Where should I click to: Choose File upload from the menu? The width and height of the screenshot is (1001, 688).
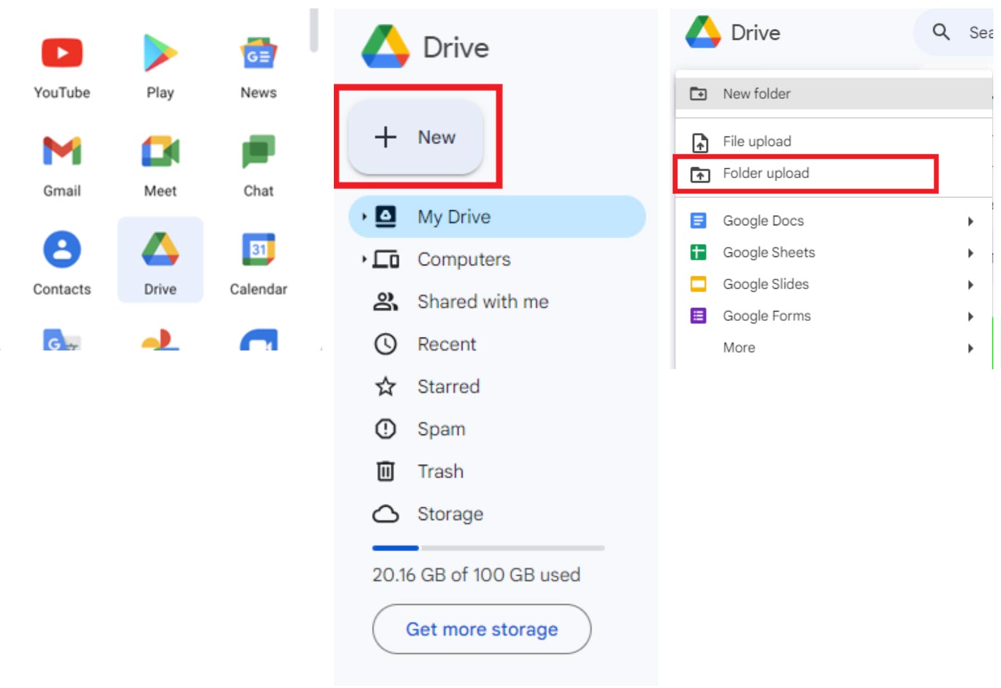(x=756, y=141)
